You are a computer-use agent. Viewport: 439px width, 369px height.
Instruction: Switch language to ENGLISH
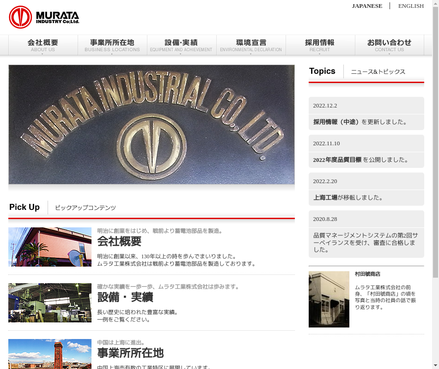click(x=411, y=6)
